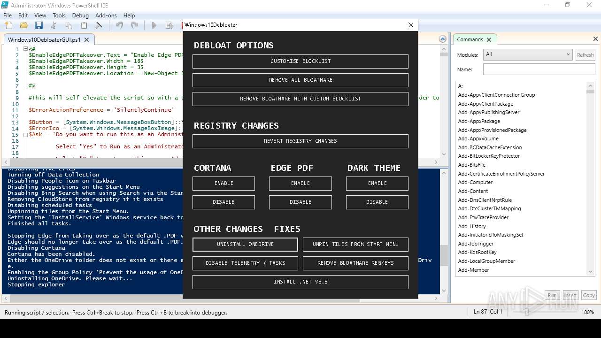This screenshot has width=601, height=338.
Task: Disable Edge PDF
Action: [x=300, y=202]
